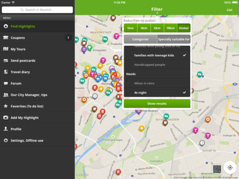Open Settings gear icon in menu

pyautogui.click(x=5, y=140)
